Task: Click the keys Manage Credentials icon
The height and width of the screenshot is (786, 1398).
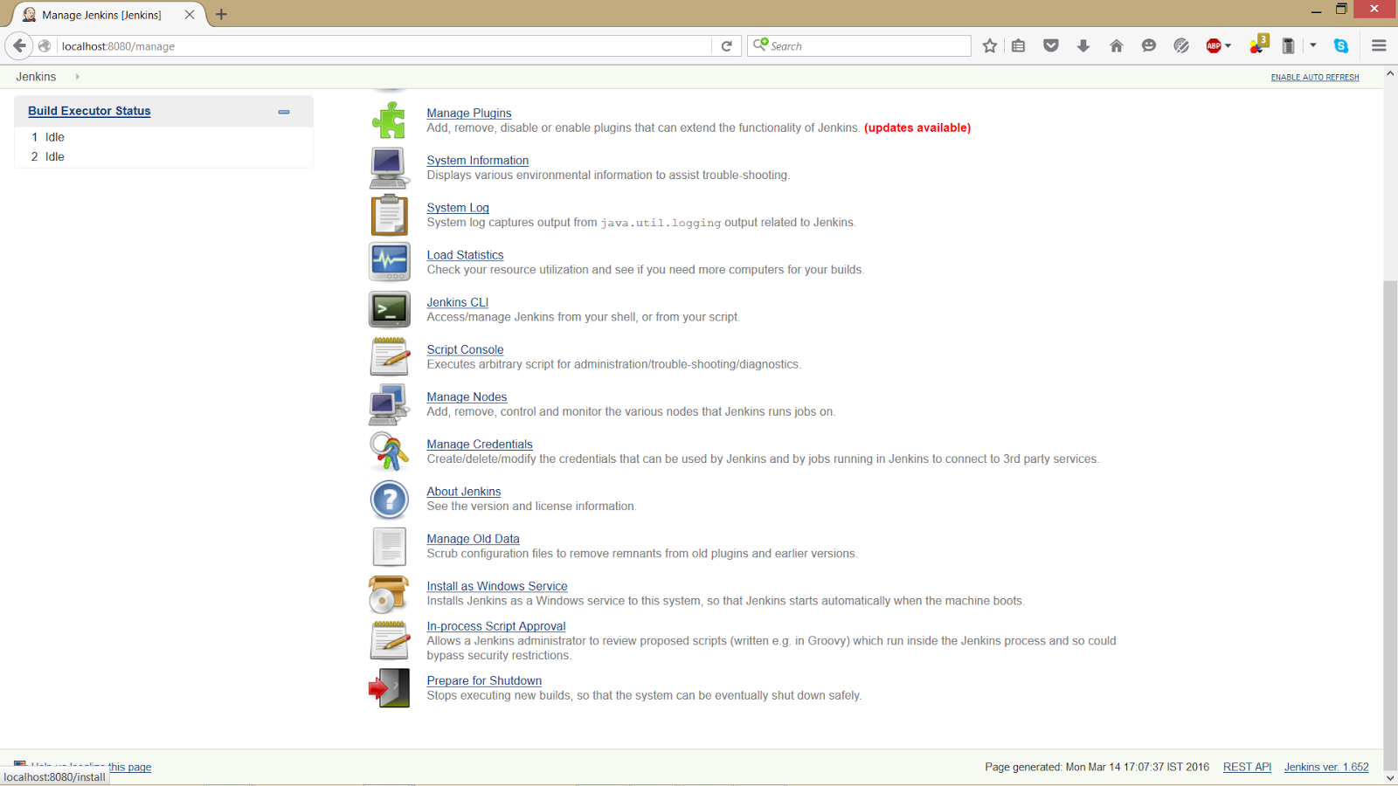Action: (x=389, y=452)
